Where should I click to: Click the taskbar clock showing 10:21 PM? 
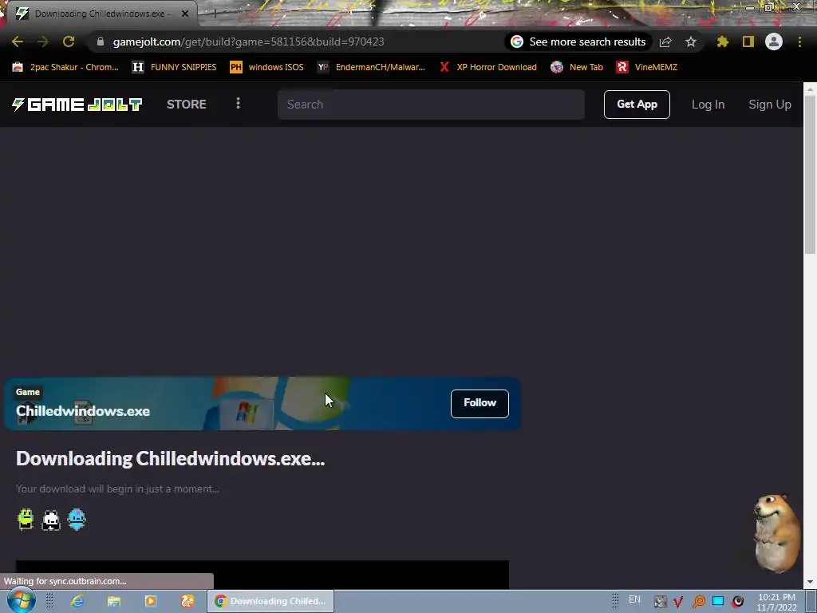tap(777, 602)
